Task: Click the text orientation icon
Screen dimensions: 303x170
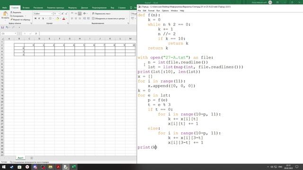Action: pyautogui.click(x=85, y=14)
